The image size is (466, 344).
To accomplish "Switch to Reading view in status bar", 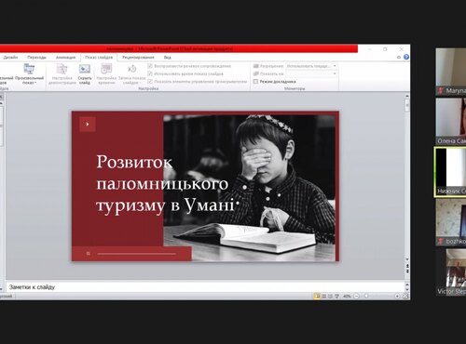I will (330, 297).
